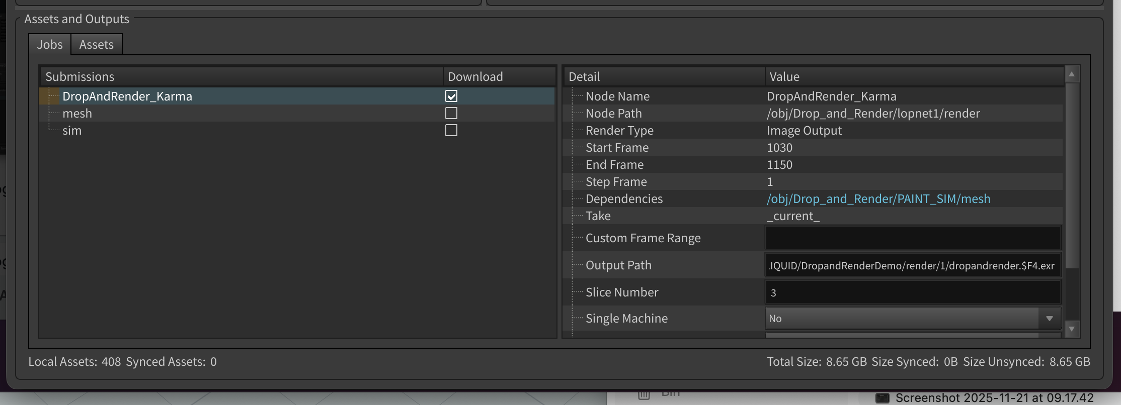This screenshot has width=1121, height=405.
Task: Click the detail panel scroll down arrow
Action: [1072, 329]
